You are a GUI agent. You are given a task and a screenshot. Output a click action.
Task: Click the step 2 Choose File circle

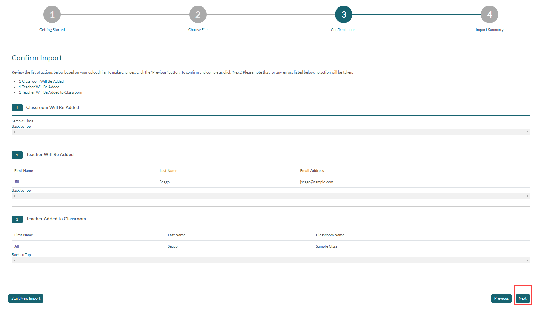[198, 15]
